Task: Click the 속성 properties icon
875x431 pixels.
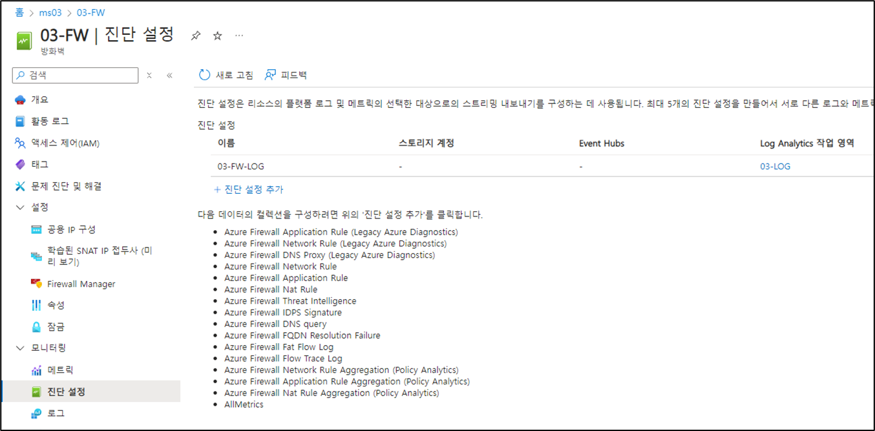Action: tap(36, 305)
